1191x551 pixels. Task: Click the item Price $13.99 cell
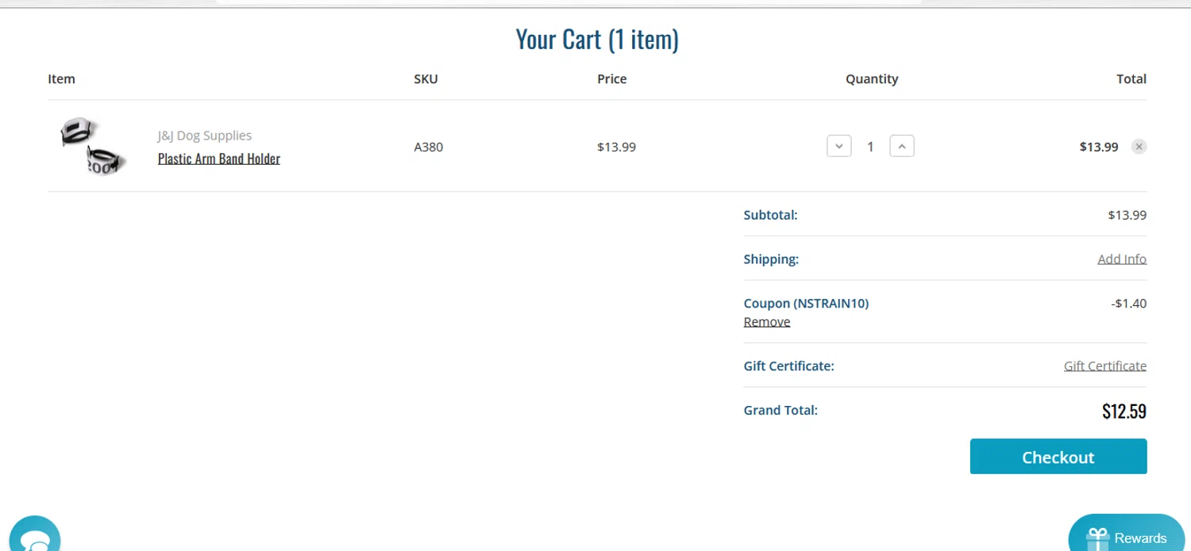(617, 147)
